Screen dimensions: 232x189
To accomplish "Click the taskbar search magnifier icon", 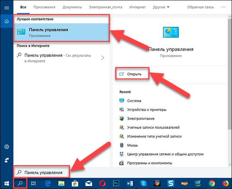I will [x=20, y=183].
